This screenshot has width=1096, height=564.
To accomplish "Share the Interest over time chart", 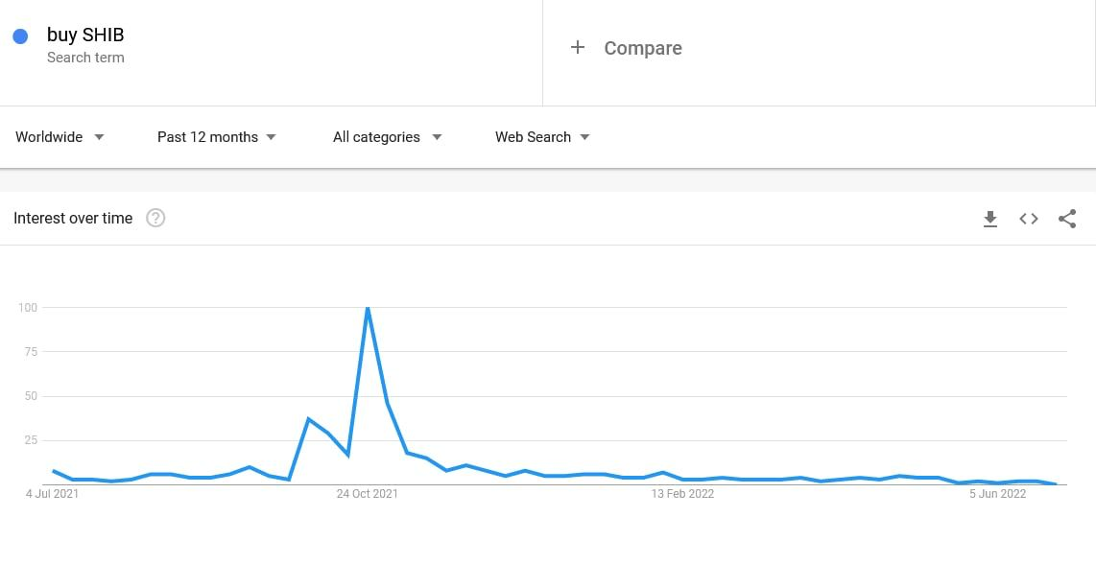I will click(x=1067, y=219).
